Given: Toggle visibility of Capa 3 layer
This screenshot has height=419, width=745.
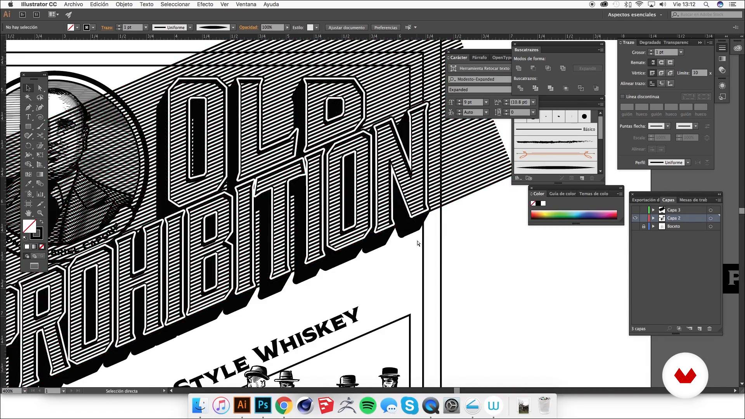Looking at the screenshot, I should 635,210.
